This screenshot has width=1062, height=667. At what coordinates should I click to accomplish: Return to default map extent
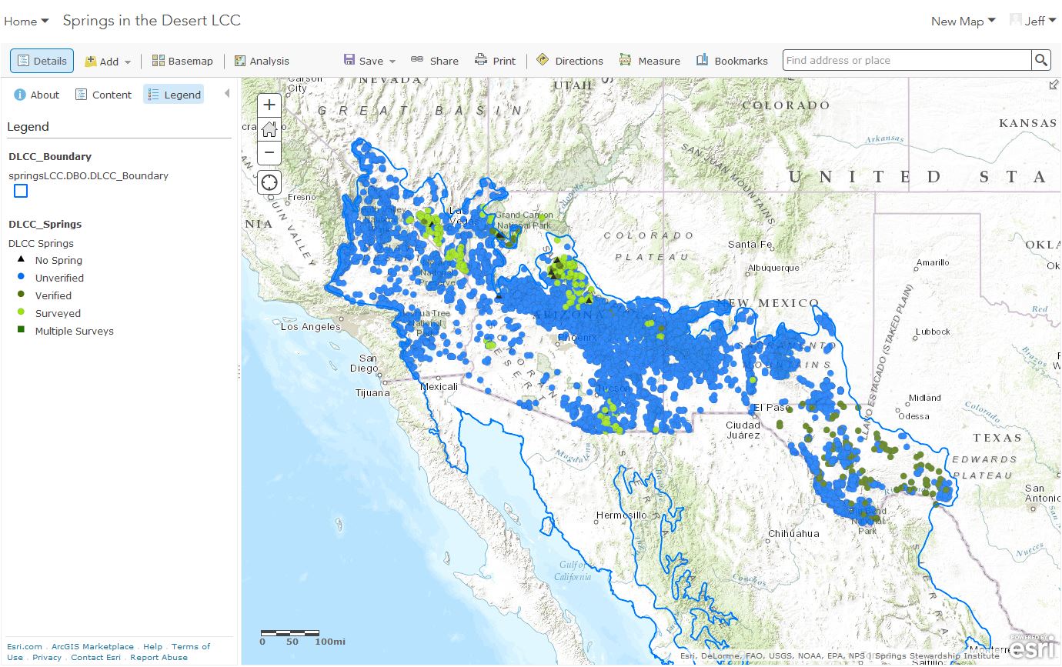(x=269, y=129)
